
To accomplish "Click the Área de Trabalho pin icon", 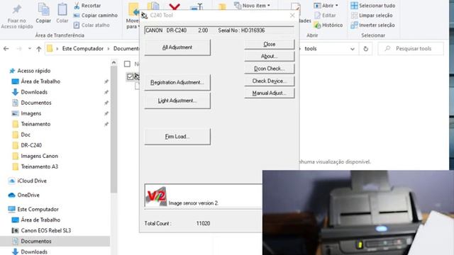I will click(106, 82).
